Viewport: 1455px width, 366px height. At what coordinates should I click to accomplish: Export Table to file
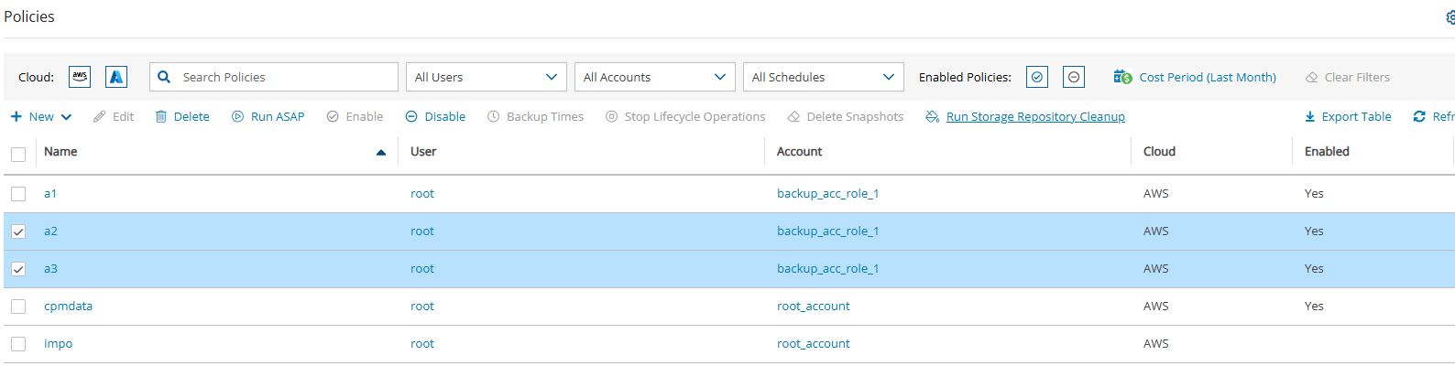[x=1348, y=116]
